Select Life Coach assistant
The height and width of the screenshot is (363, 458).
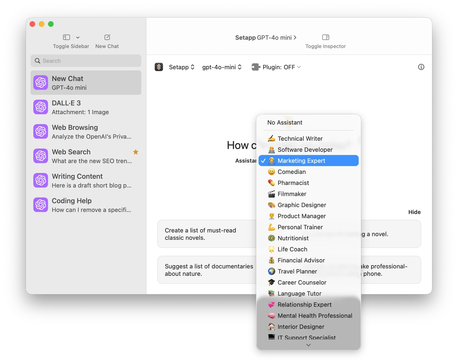click(x=308, y=249)
